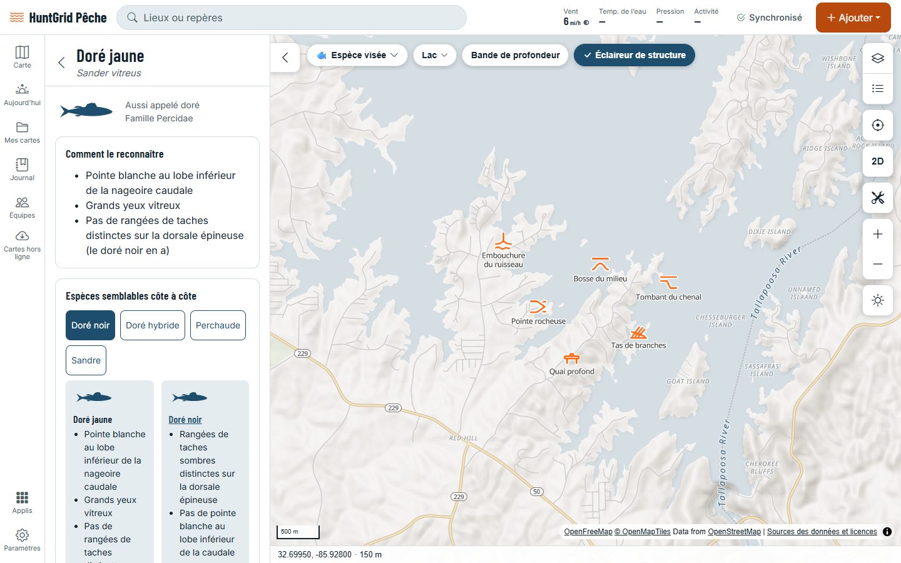Open the Ajouter dropdown button
The width and height of the screenshot is (901, 563).
click(x=853, y=18)
